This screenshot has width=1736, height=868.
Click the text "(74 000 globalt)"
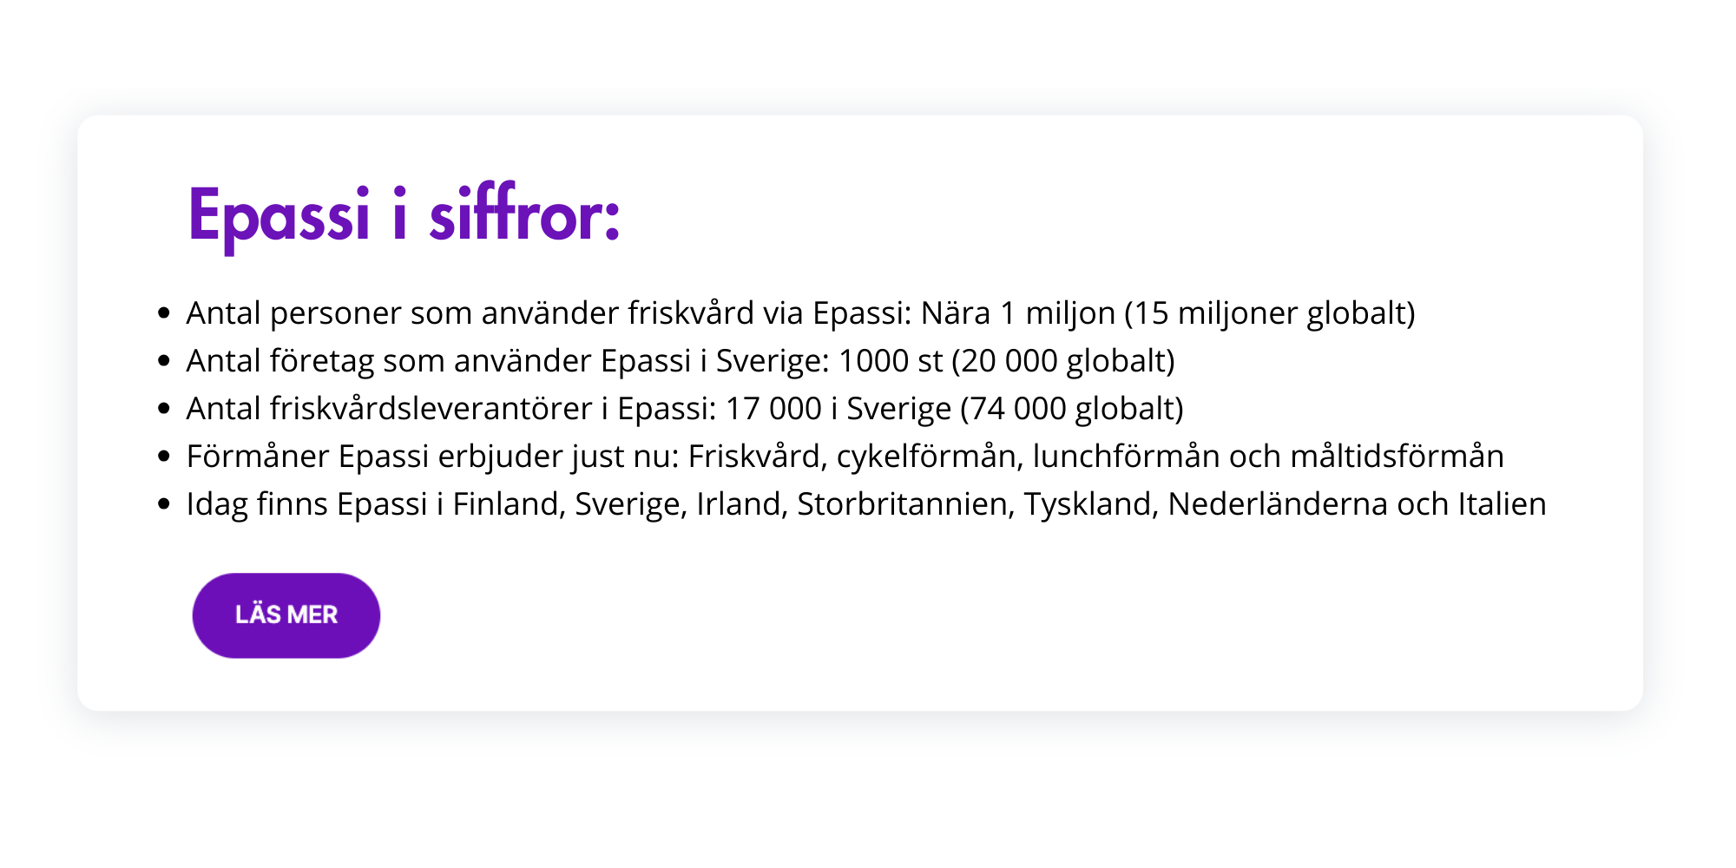[1072, 409]
